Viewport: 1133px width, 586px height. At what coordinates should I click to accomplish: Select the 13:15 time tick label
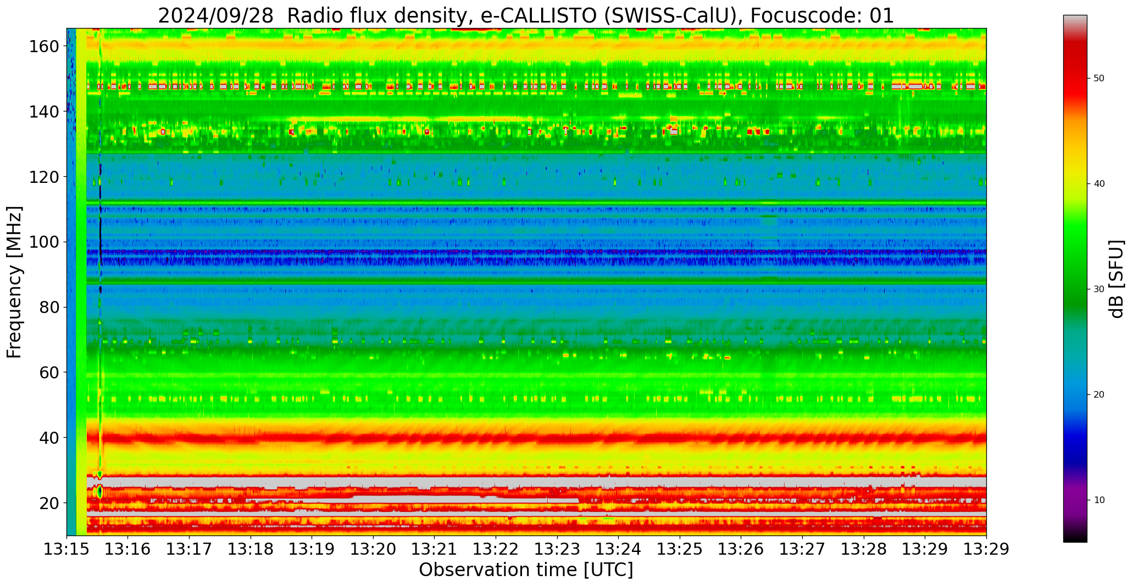(x=66, y=549)
